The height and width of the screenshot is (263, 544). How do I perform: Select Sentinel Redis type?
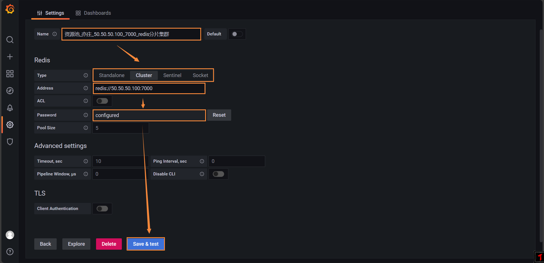172,75
